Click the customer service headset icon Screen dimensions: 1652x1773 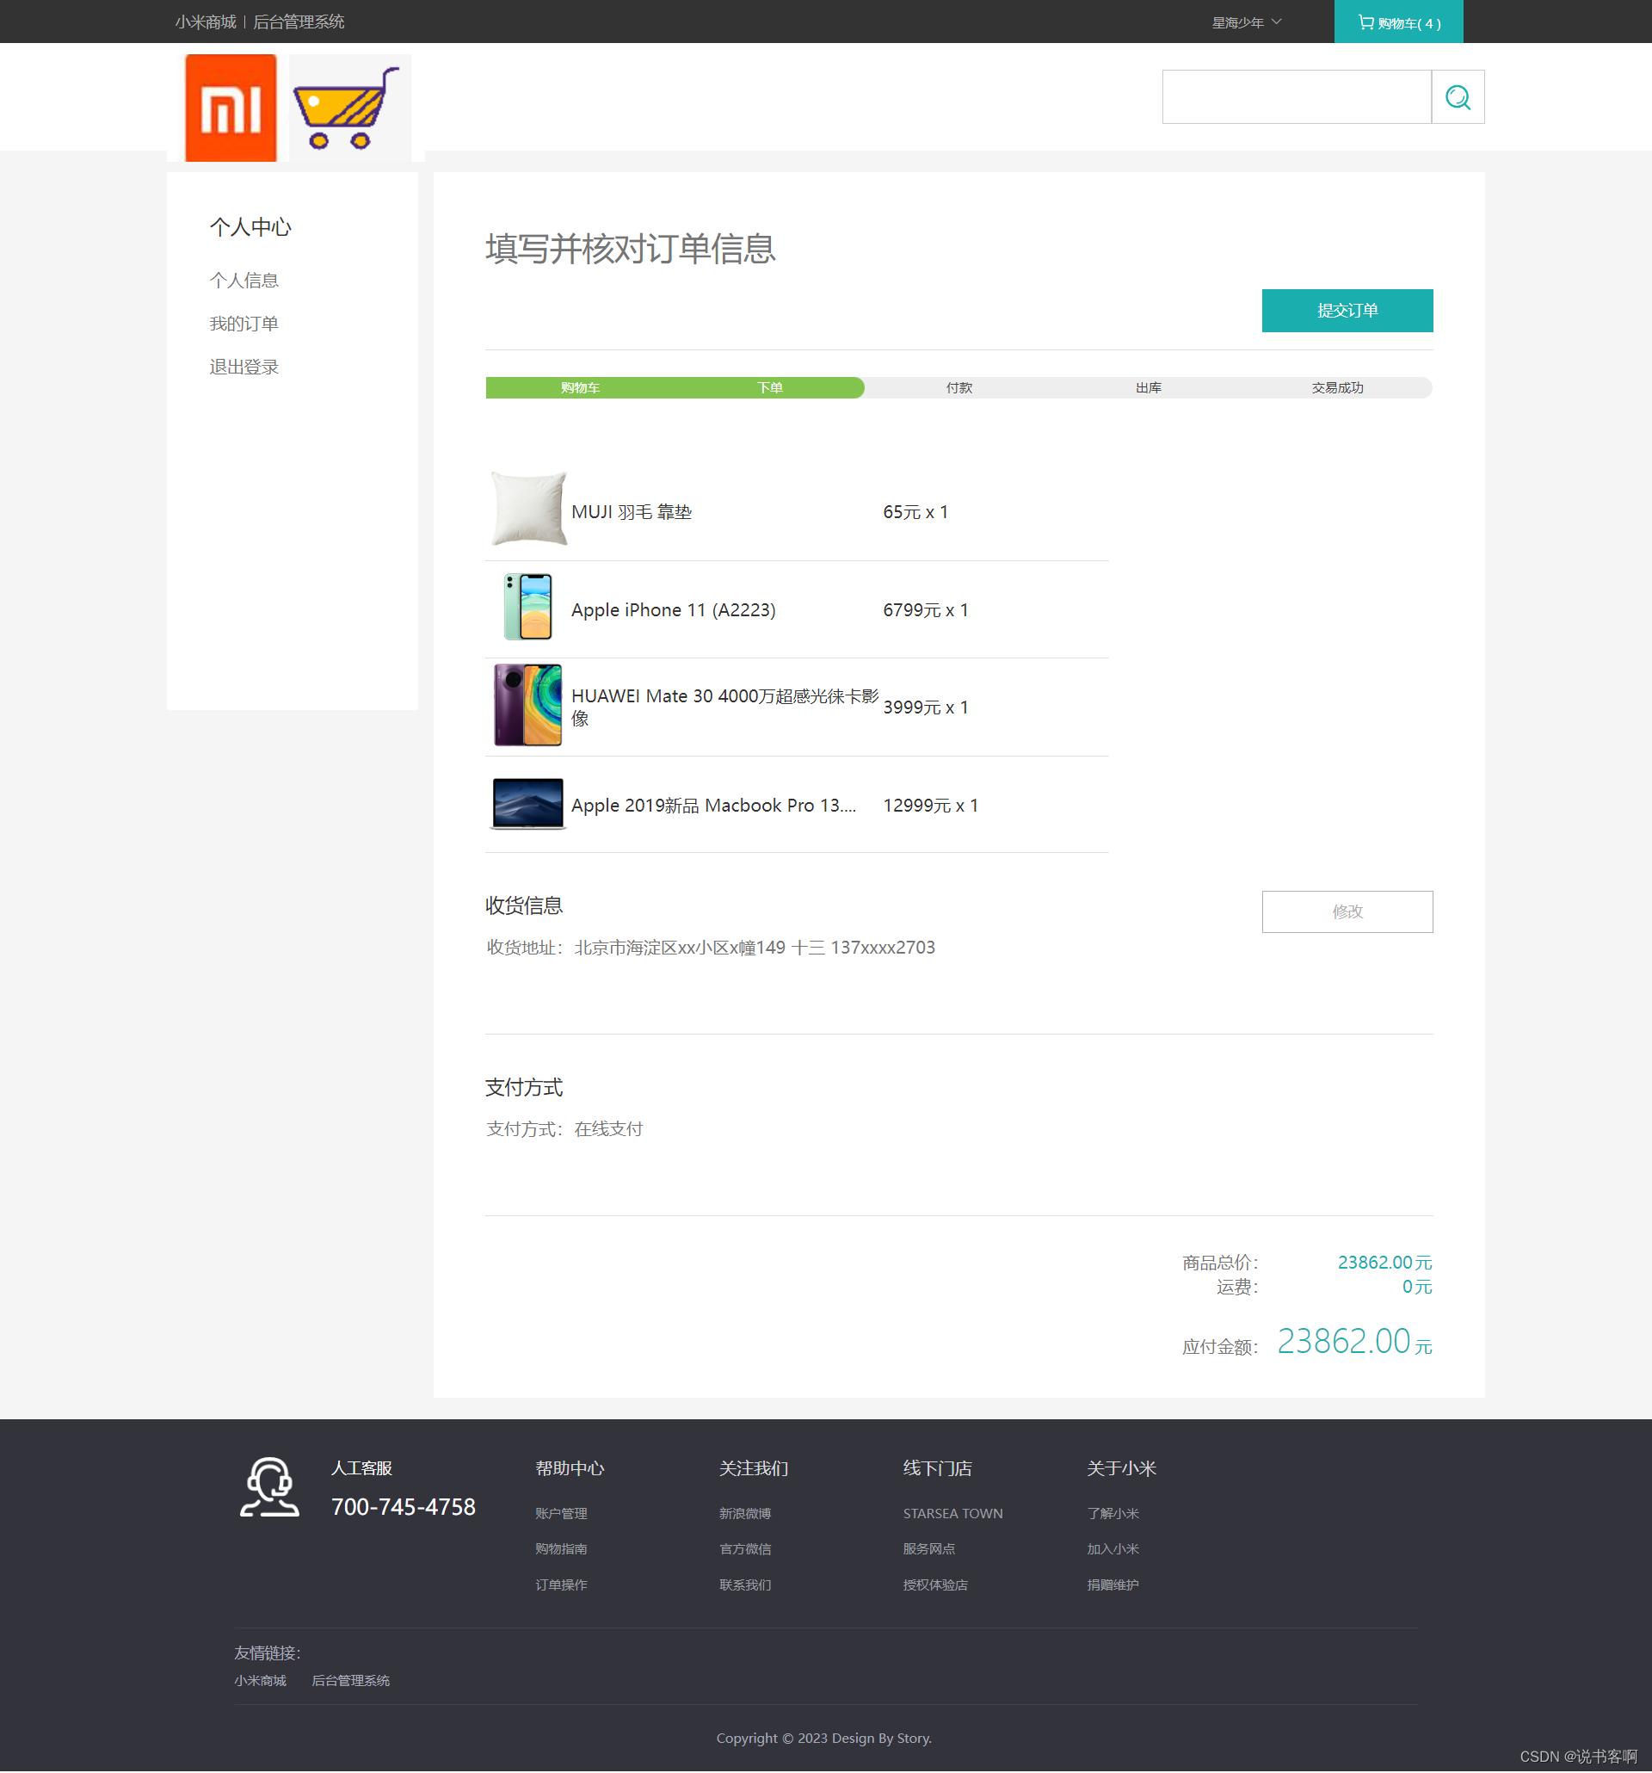point(269,1486)
